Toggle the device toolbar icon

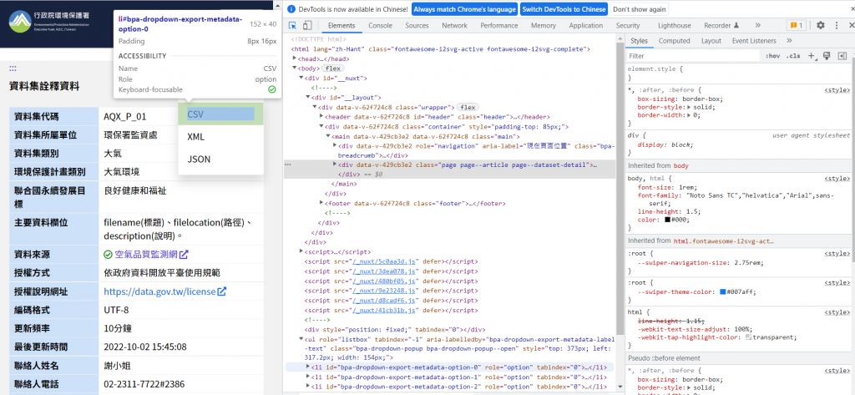pos(307,25)
